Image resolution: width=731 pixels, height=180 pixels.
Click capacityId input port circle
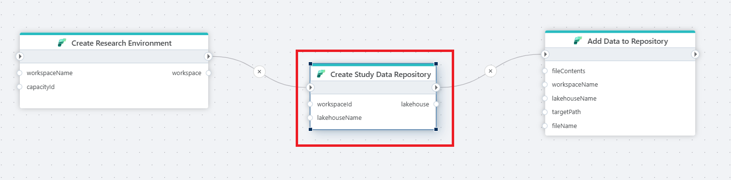click(20, 87)
